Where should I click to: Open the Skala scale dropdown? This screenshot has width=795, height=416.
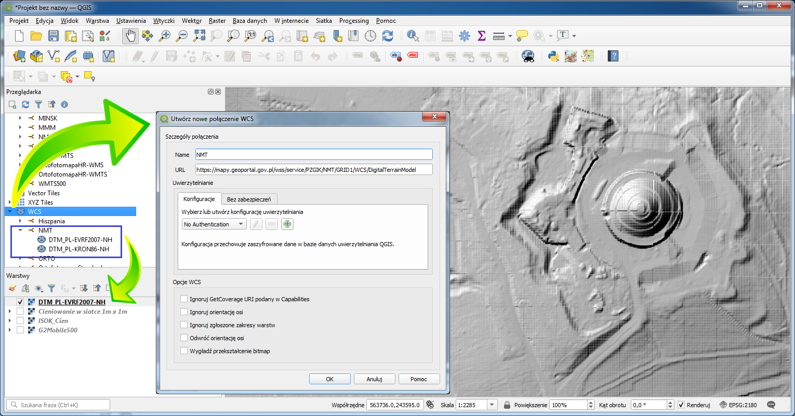click(x=492, y=405)
